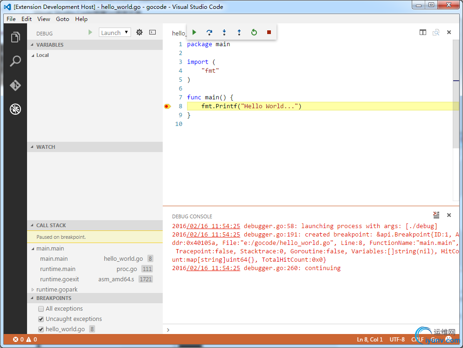Open the Git source control view
The width and height of the screenshot is (463, 348).
click(15, 85)
